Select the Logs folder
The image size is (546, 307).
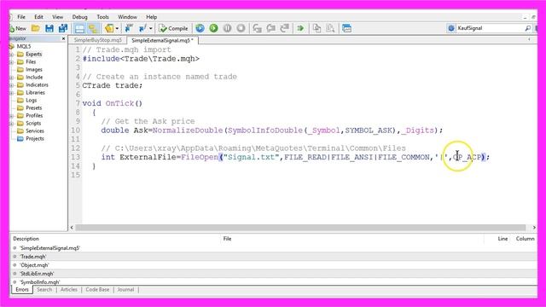click(31, 101)
